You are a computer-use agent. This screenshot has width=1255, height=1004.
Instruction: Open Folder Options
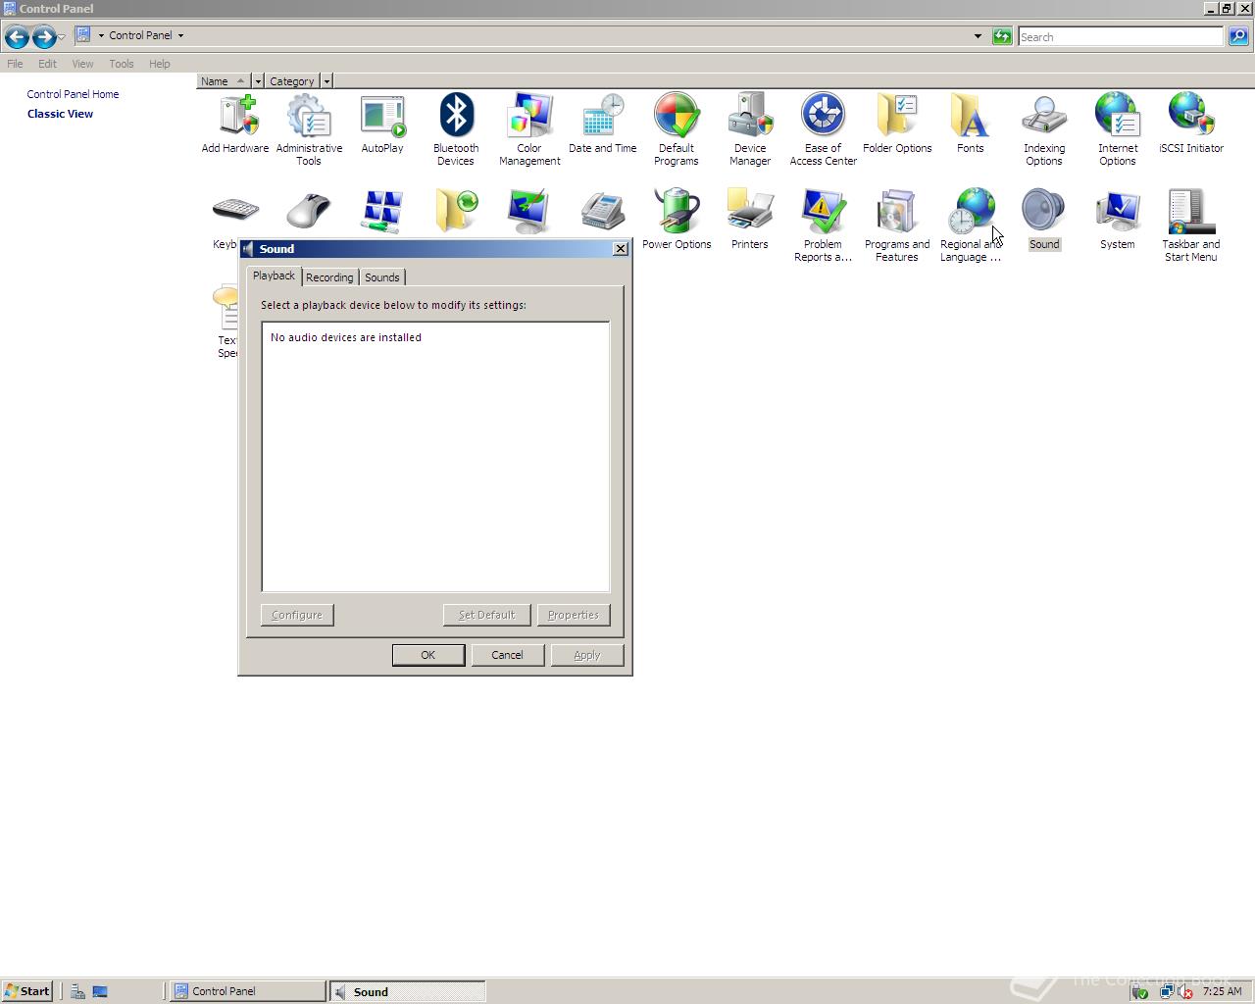[897, 124]
